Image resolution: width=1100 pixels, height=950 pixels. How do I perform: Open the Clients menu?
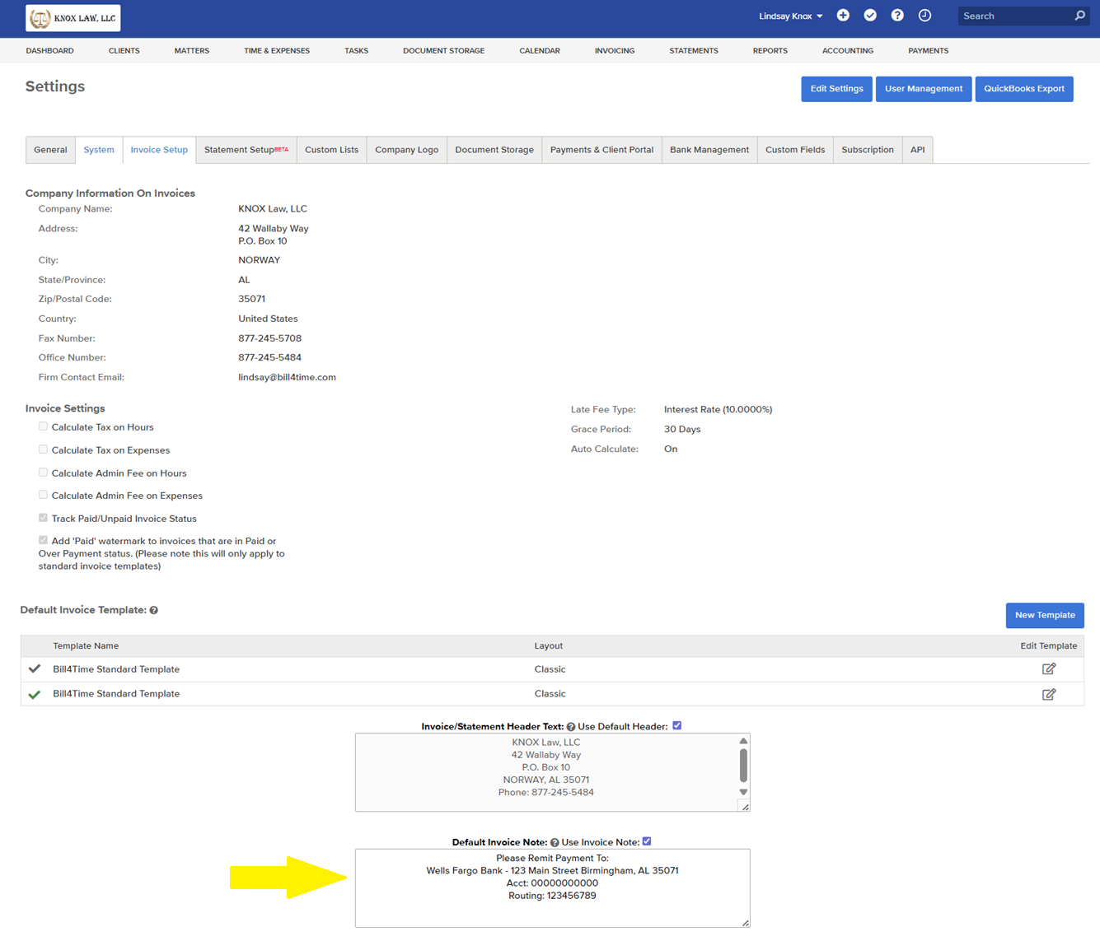(124, 51)
